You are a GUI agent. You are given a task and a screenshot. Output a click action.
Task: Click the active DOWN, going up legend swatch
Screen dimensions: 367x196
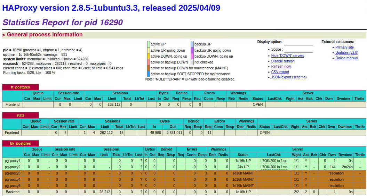(x=149, y=56)
